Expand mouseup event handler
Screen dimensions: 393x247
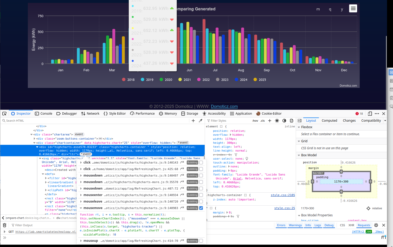pos(81,241)
